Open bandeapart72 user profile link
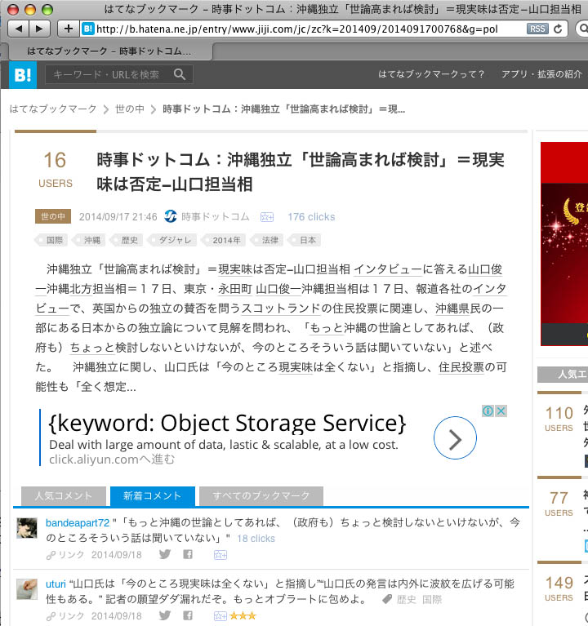The width and height of the screenshot is (588, 626). (78, 522)
